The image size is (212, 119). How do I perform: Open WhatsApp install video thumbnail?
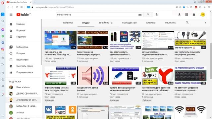[x=60, y=40]
